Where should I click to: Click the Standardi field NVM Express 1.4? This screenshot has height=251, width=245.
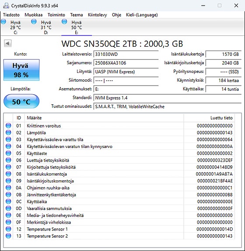(x=168, y=98)
